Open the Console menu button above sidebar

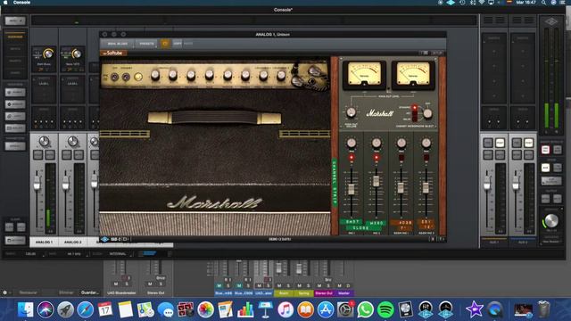click(15, 21)
